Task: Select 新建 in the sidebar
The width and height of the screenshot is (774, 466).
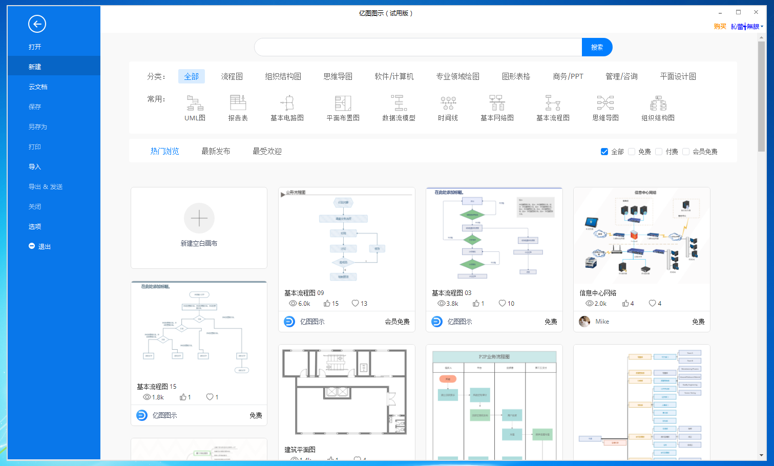Action: coord(54,67)
